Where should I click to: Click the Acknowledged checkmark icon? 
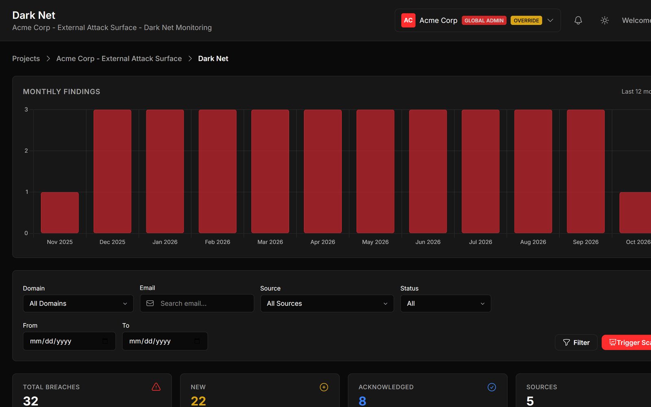click(x=492, y=387)
